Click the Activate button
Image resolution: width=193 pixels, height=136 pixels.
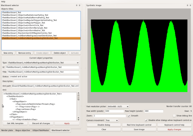pos(75,53)
